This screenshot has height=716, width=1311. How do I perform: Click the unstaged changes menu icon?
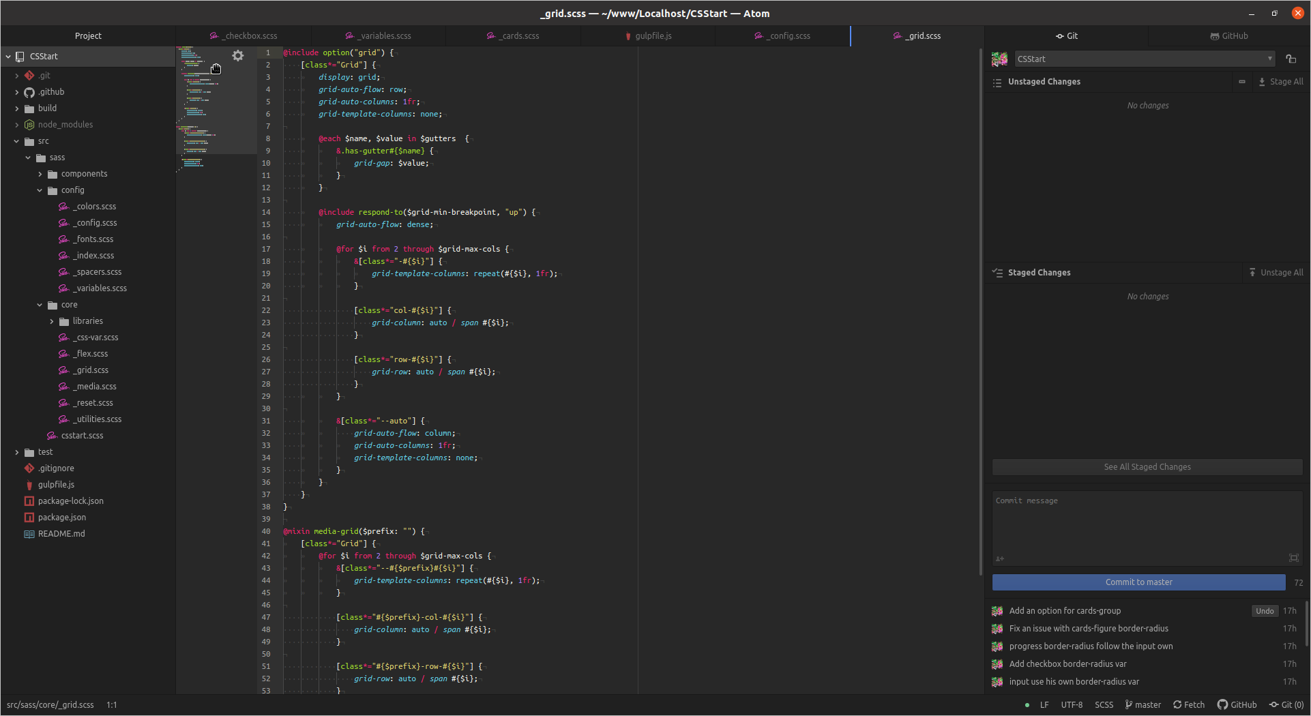point(1242,82)
